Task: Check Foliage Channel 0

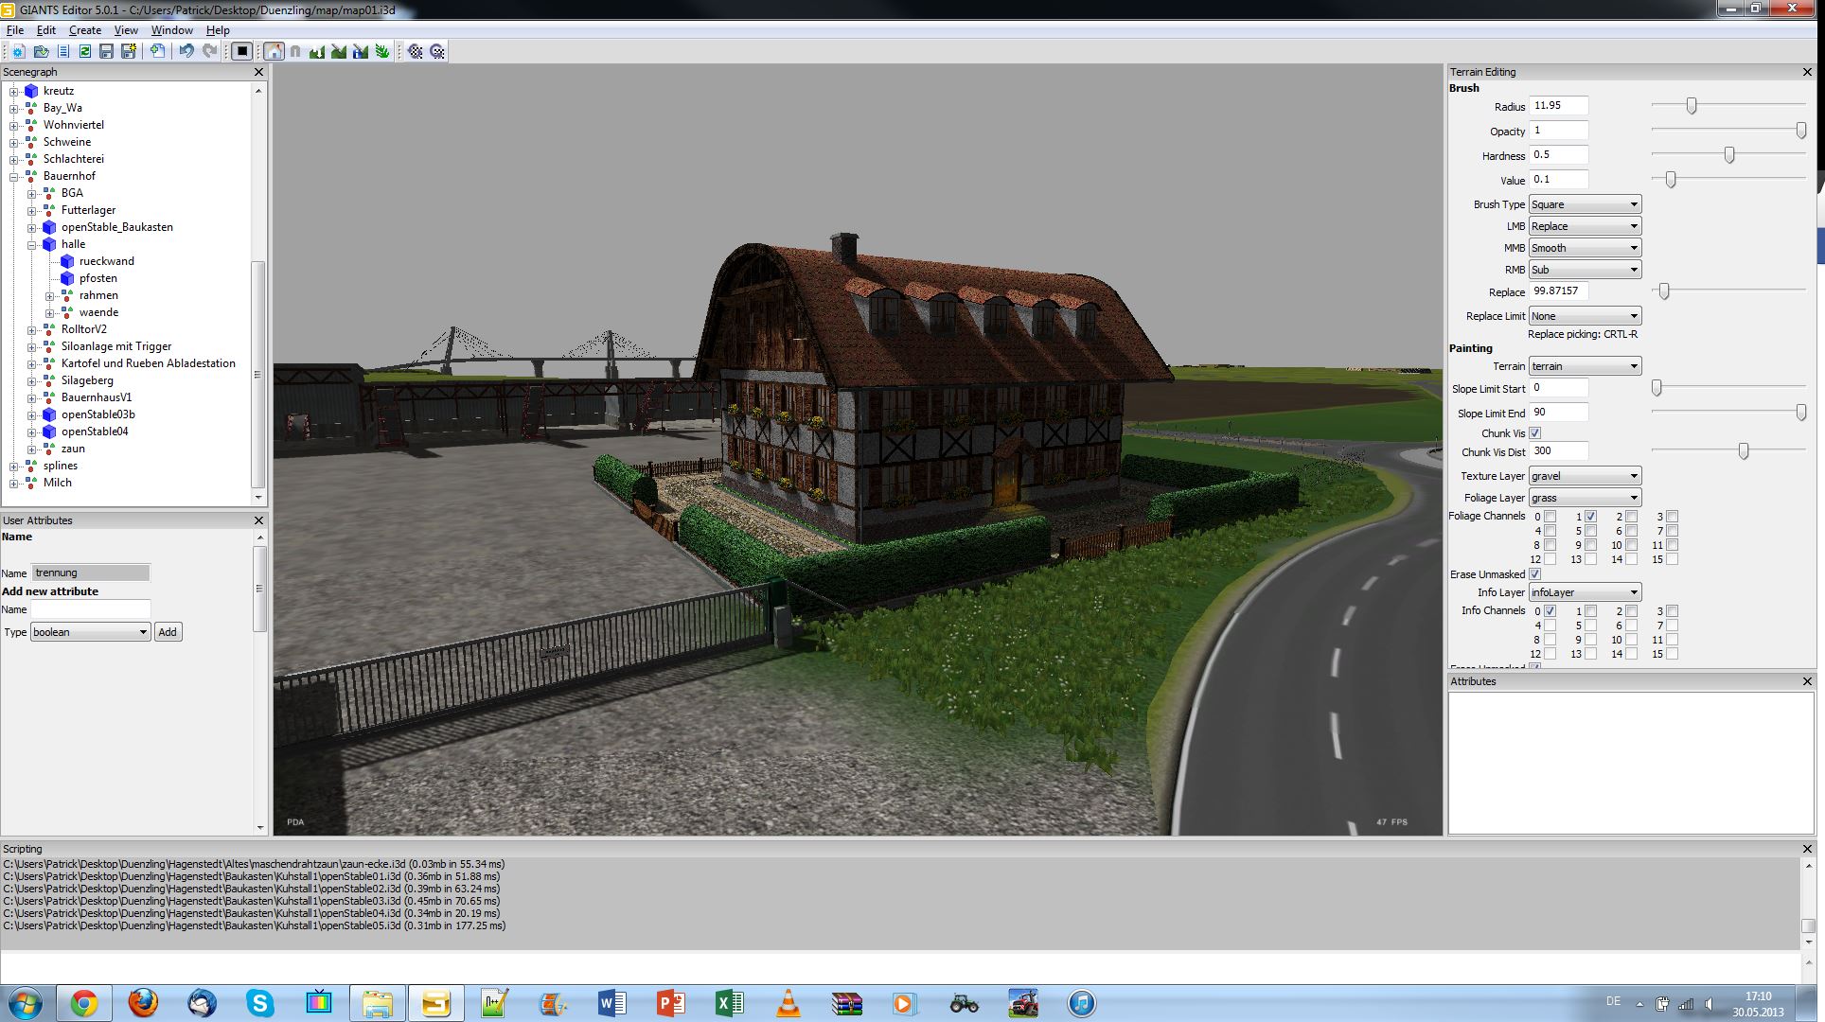Action: pyautogui.click(x=1550, y=517)
